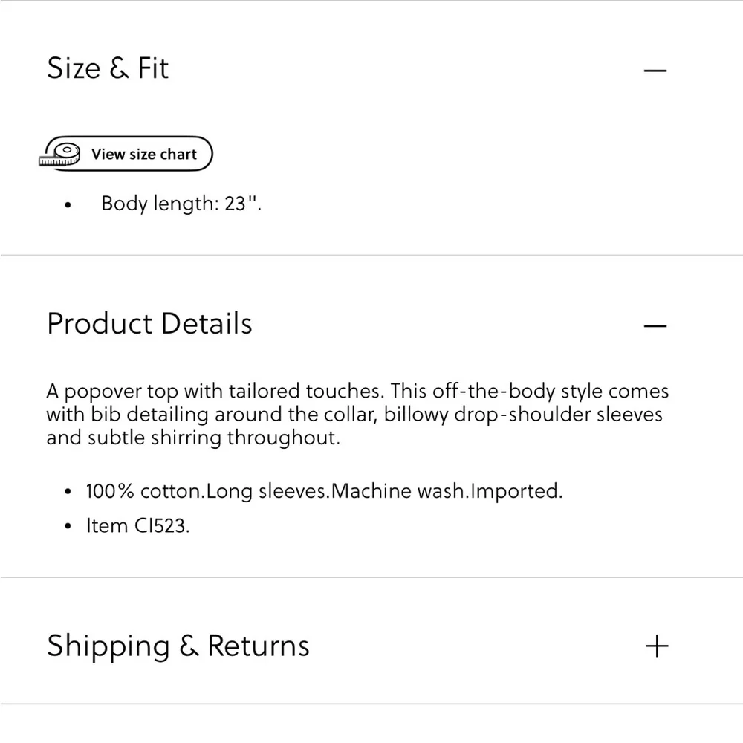Click the bullet before 100% cotton
This screenshot has height=743, width=743.
point(69,492)
